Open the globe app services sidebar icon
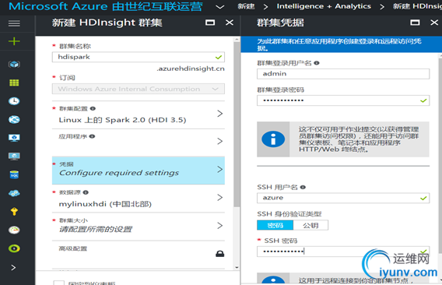This screenshot has width=442, height=285. pos(14,119)
